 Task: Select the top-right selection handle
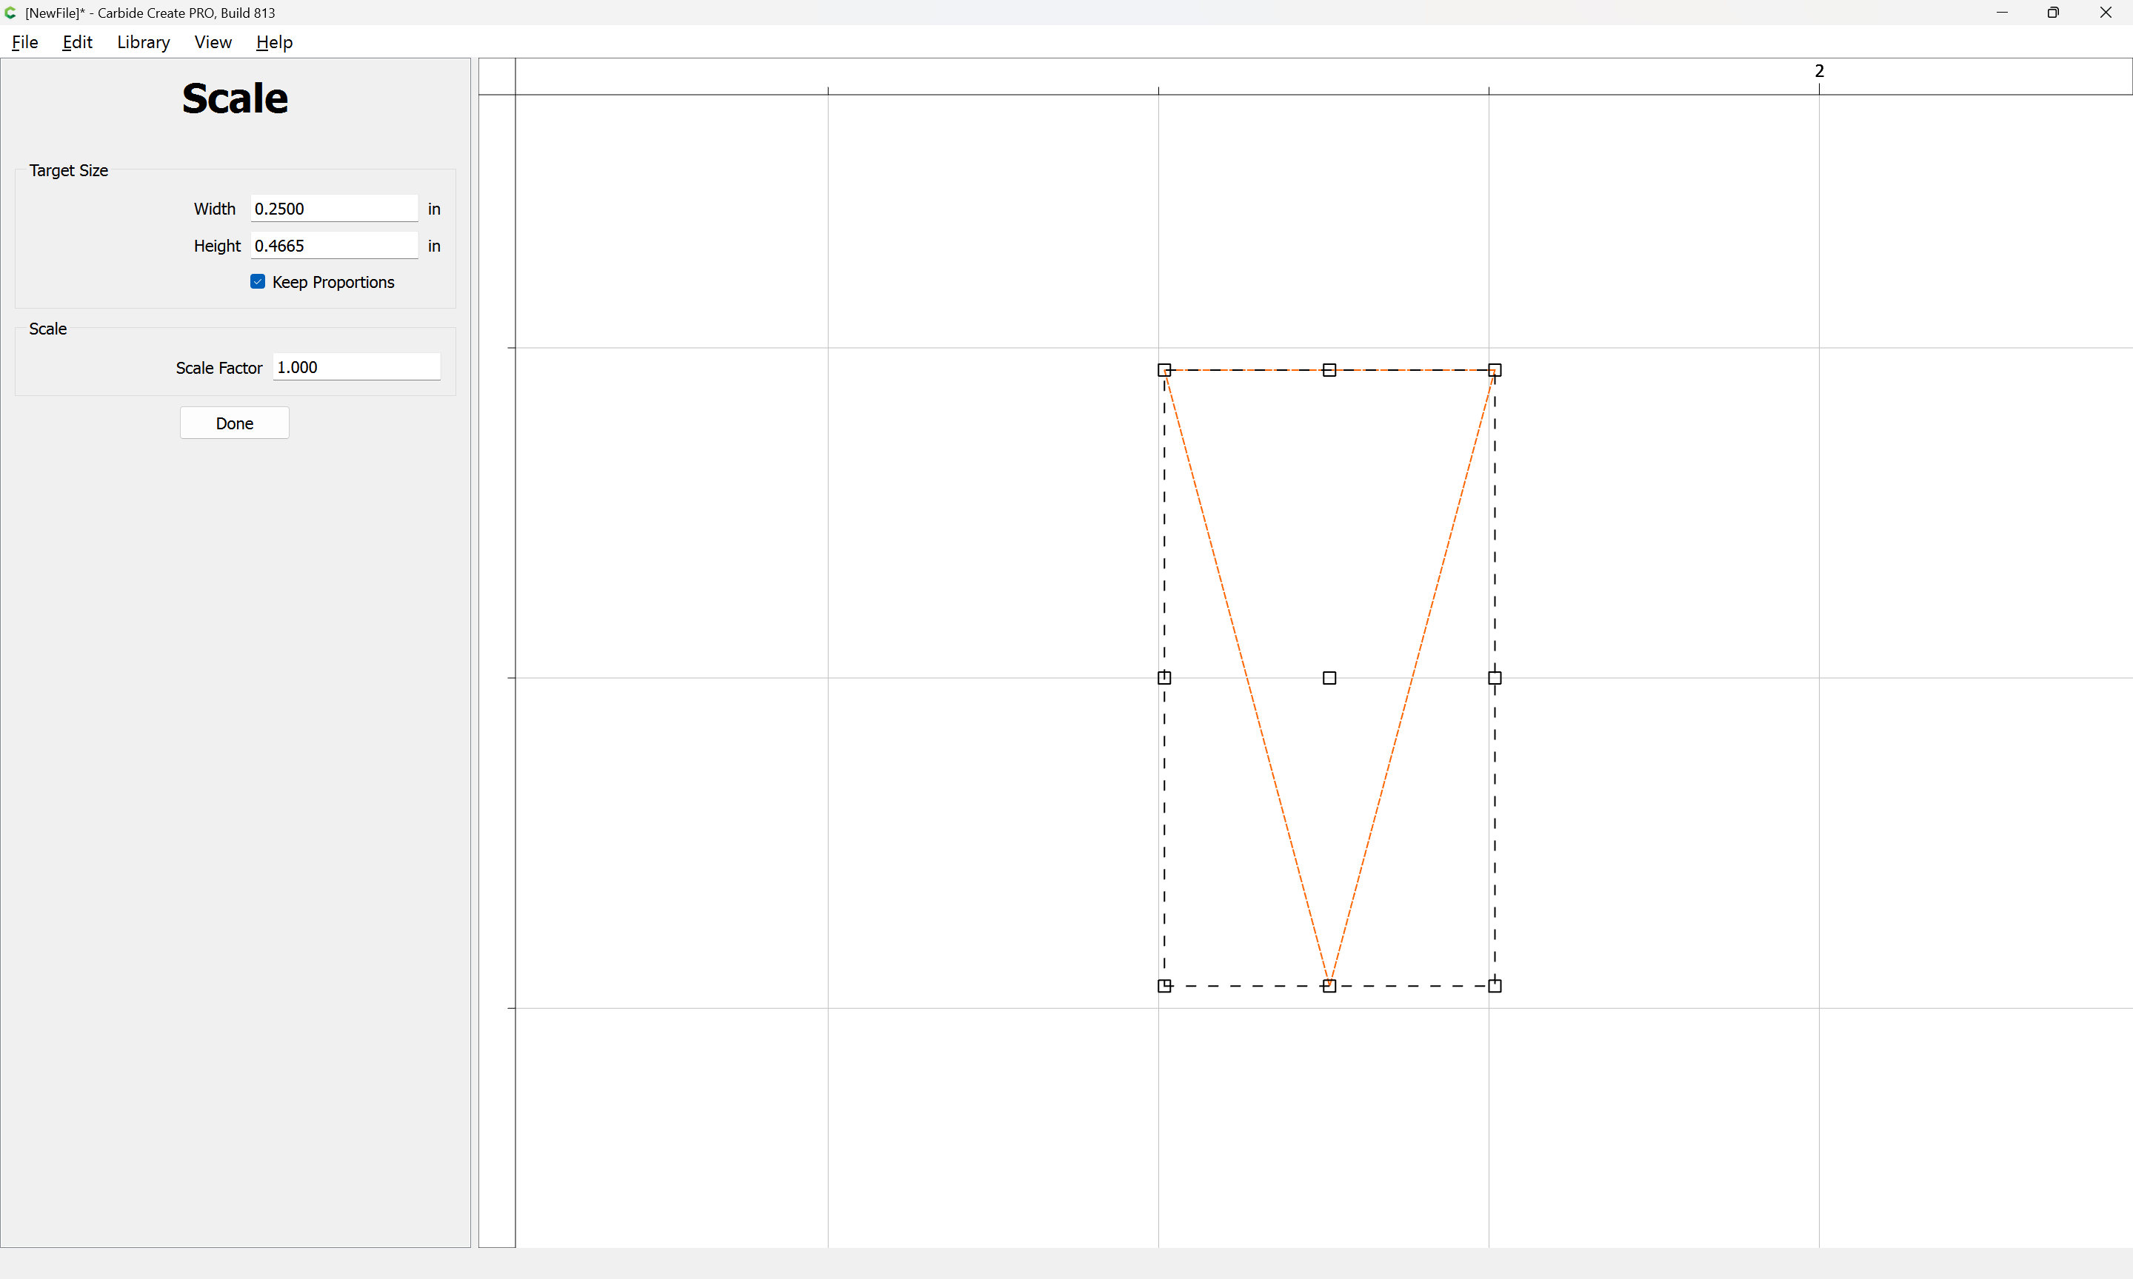coord(1495,370)
